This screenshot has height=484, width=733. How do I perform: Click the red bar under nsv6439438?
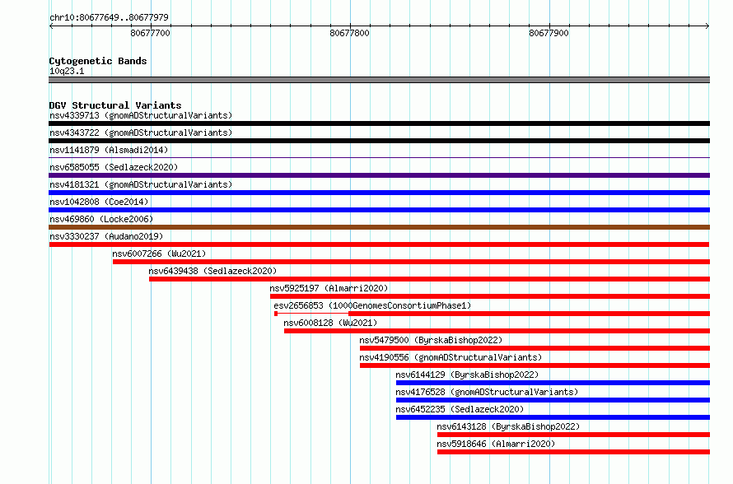point(430,279)
